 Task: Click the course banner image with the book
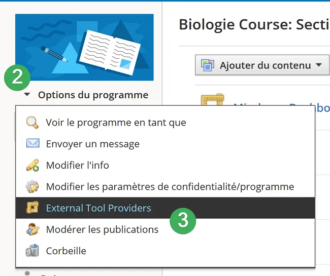(x=84, y=47)
